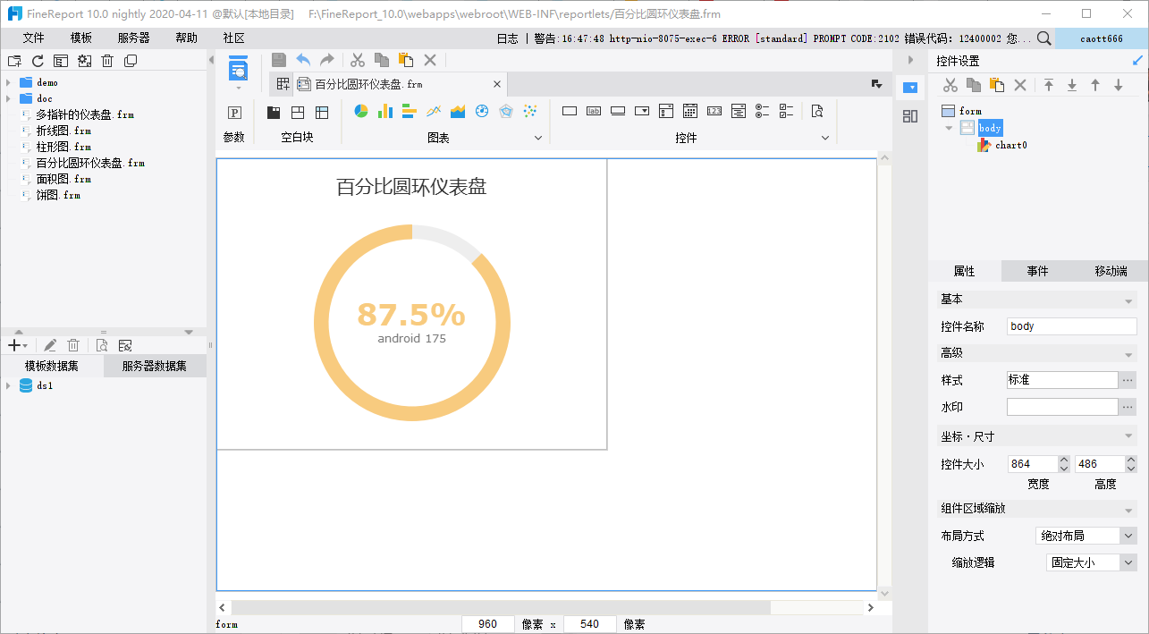
Task: Choose the radio button group widget icon
Action: tap(763, 111)
